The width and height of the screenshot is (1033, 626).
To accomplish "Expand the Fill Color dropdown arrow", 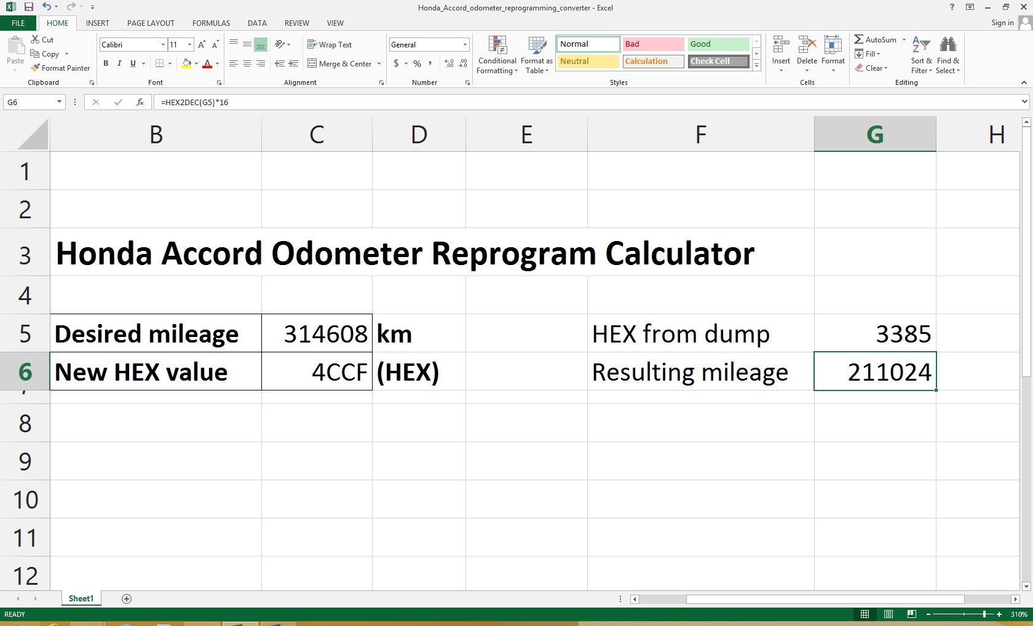I will pos(197,63).
